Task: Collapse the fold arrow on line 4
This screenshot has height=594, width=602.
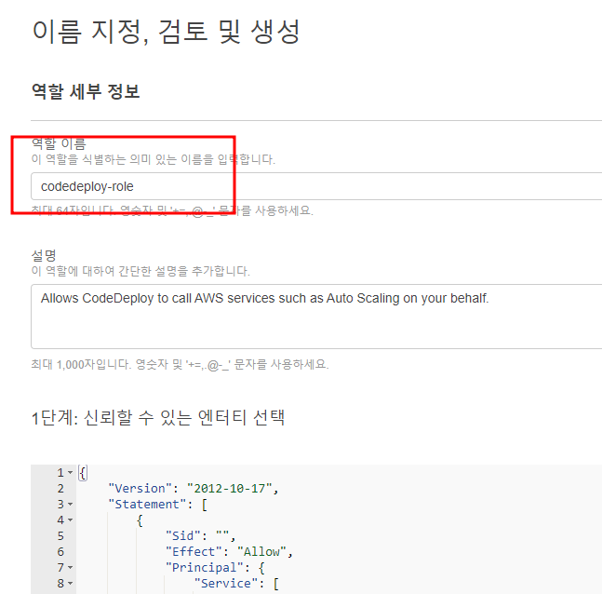Action: pos(71,520)
